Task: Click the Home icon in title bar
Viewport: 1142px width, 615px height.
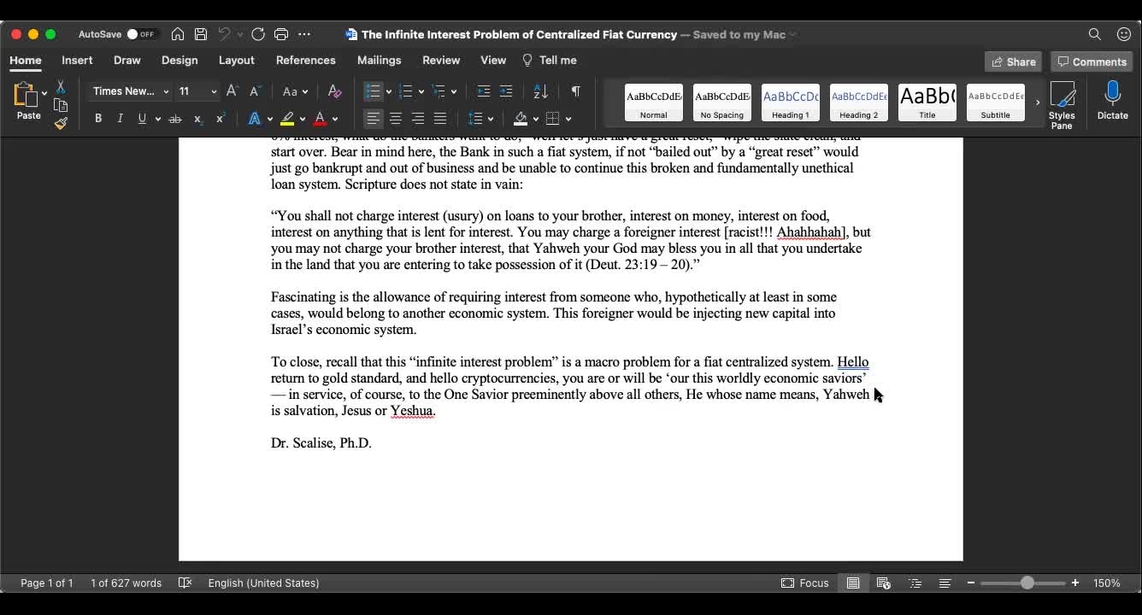Action: (x=178, y=34)
